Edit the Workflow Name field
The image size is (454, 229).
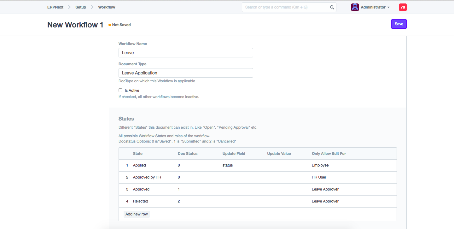tap(186, 53)
